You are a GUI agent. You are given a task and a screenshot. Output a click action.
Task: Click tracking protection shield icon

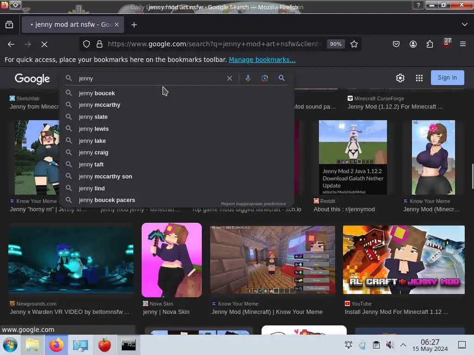[x=87, y=44]
